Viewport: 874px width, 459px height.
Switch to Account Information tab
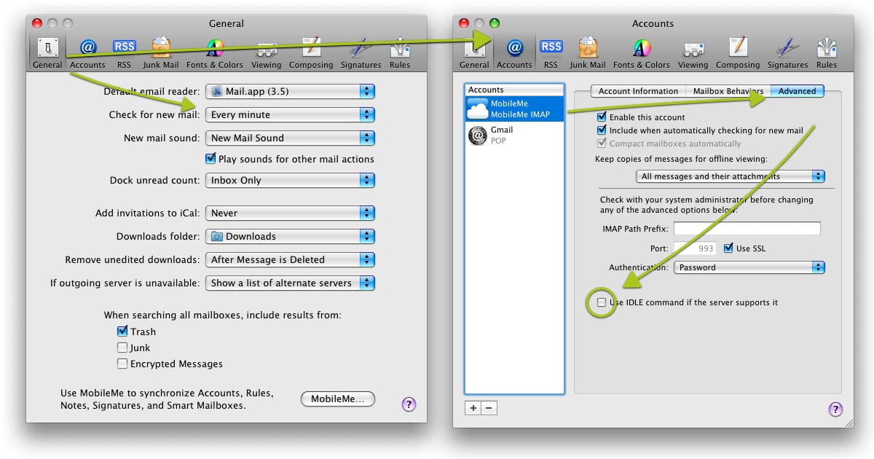[638, 91]
